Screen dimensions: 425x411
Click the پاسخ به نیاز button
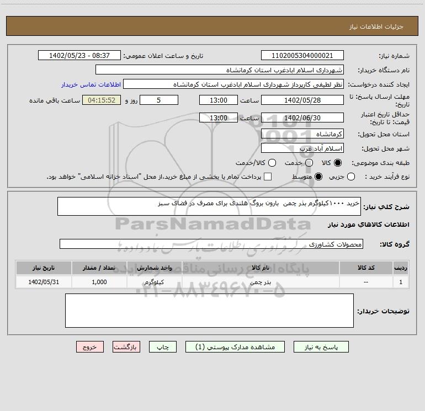(x=321, y=347)
